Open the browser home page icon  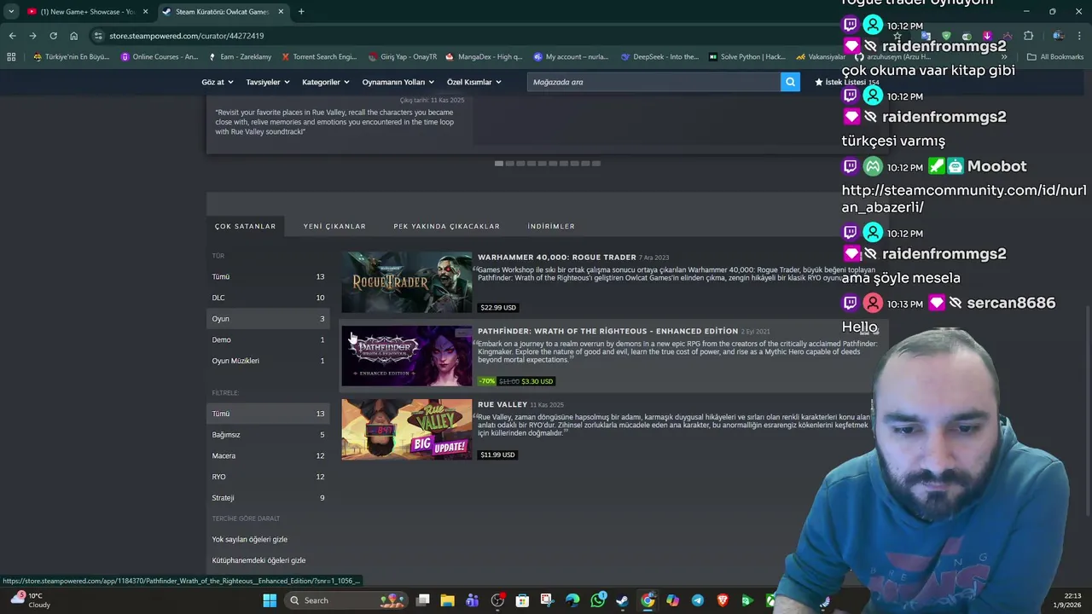tap(73, 36)
